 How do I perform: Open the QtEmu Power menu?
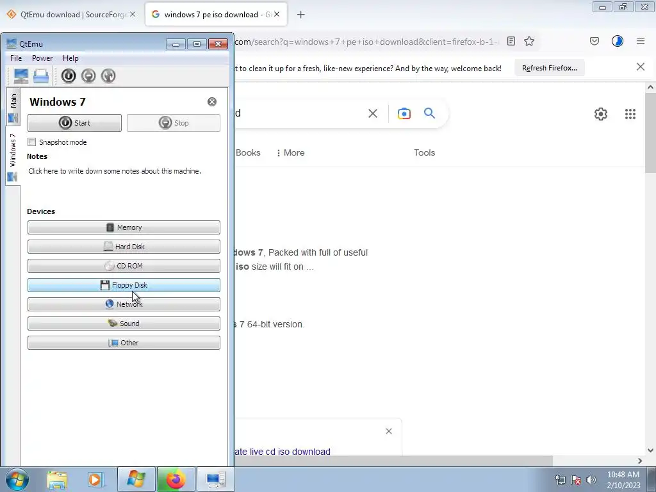pos(42,58)
